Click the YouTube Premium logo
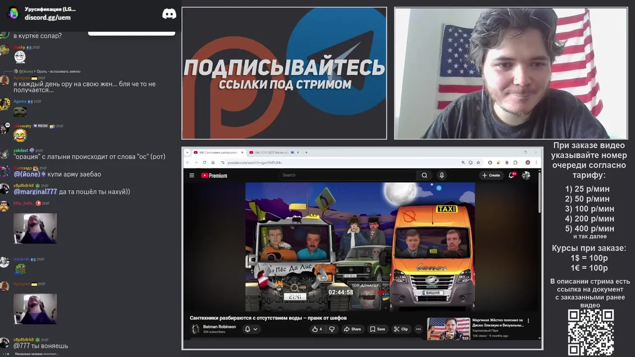635x357 pixels. click(214, 175)
